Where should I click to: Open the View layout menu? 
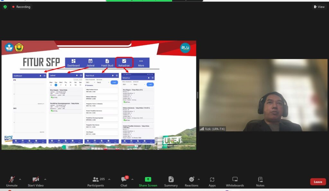(x=319, y=7)
